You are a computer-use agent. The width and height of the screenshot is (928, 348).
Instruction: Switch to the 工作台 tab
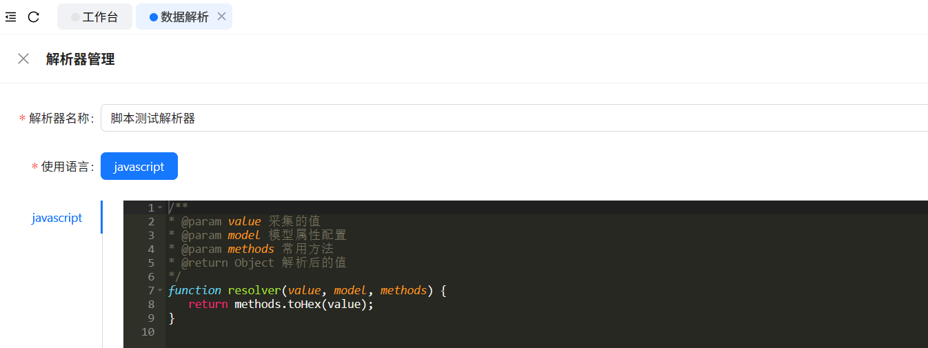tap(94, 17)
